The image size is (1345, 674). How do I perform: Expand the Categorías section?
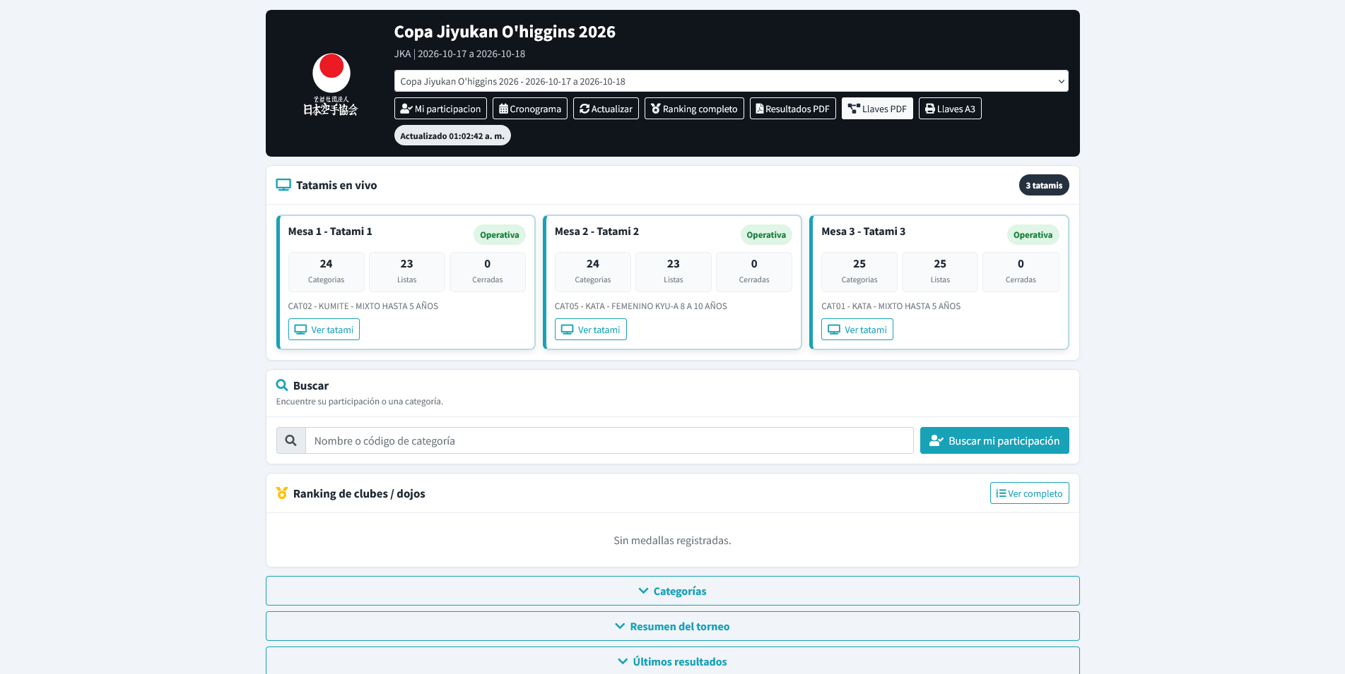point(672,591)
